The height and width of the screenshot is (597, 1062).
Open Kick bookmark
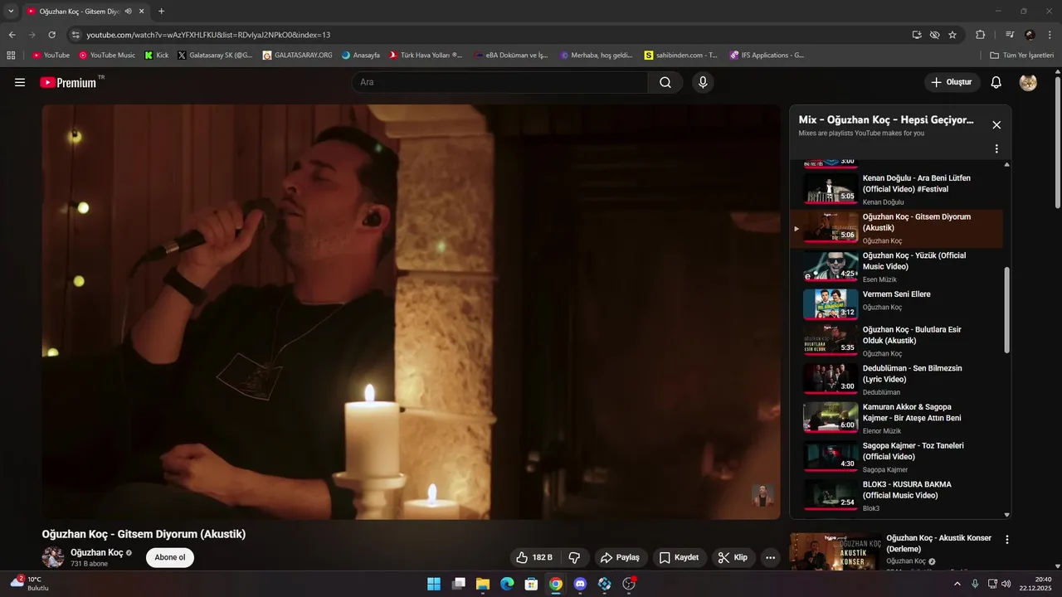point(156,56)
